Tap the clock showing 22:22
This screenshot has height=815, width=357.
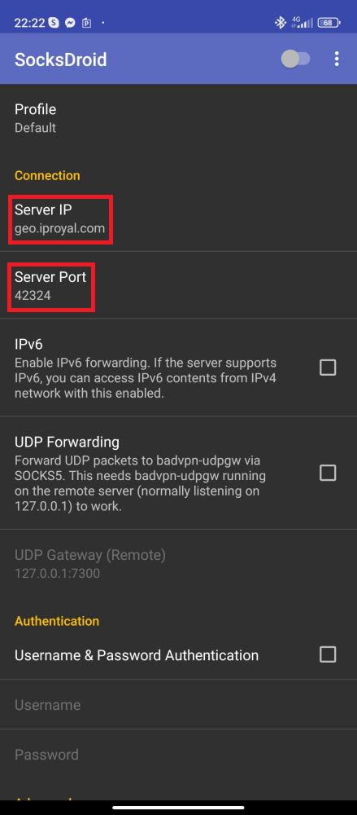point(29,23)
